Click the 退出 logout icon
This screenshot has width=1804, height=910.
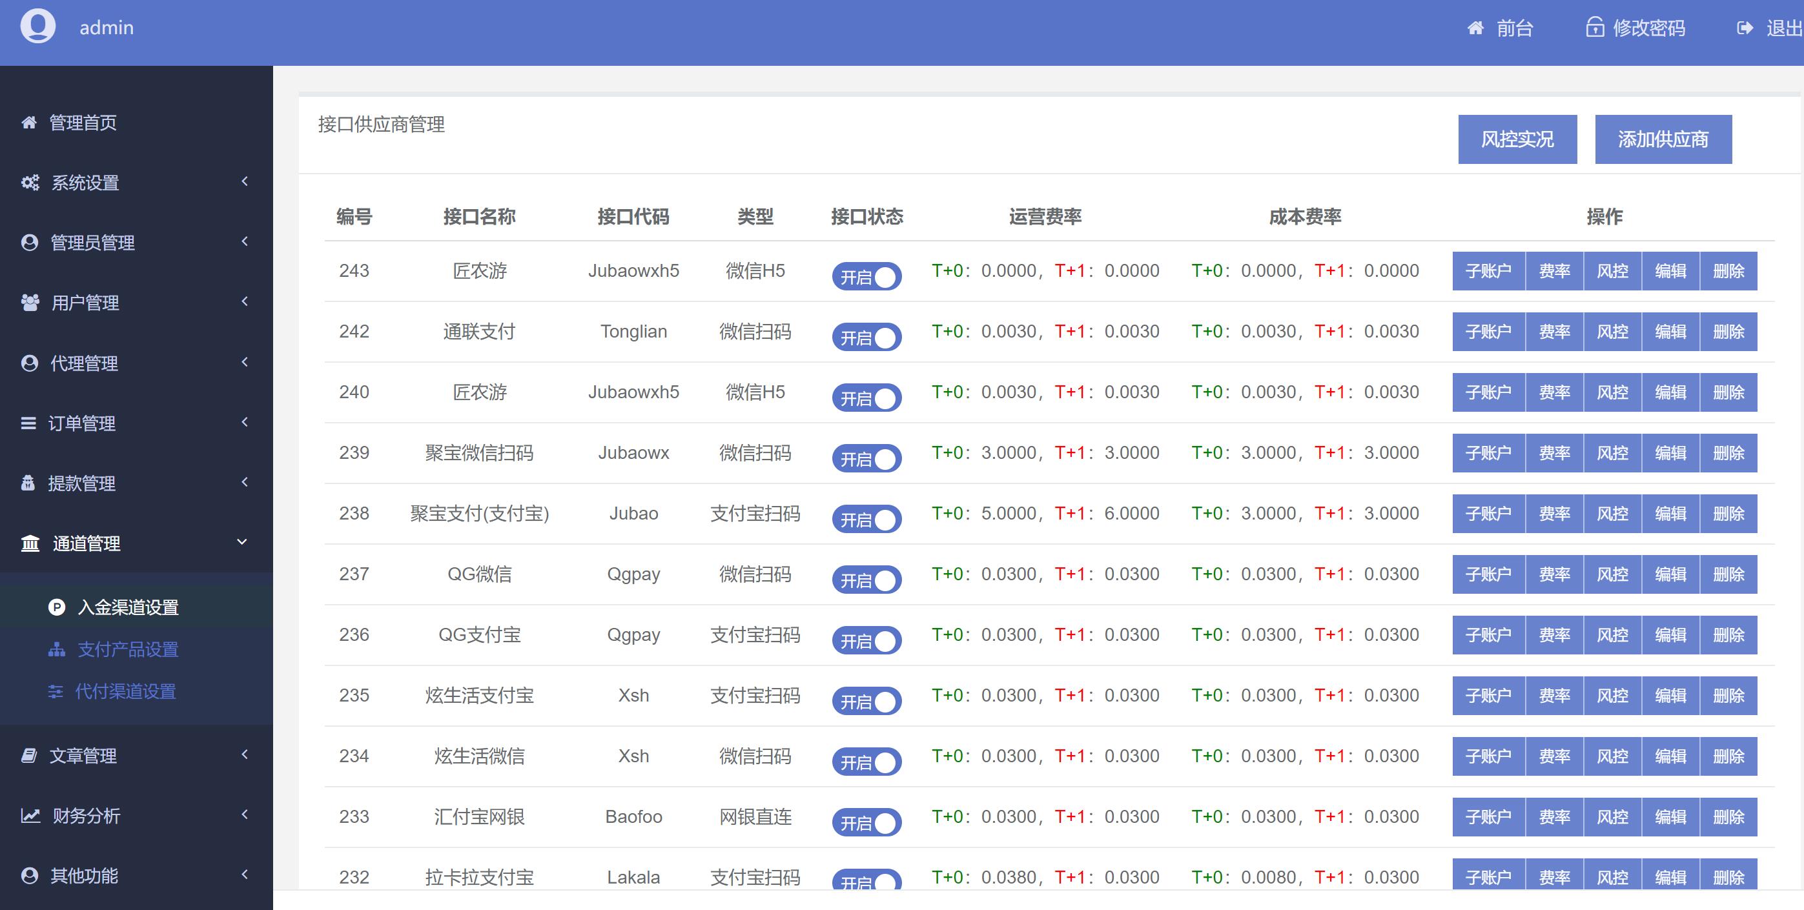pos(1745,28)
